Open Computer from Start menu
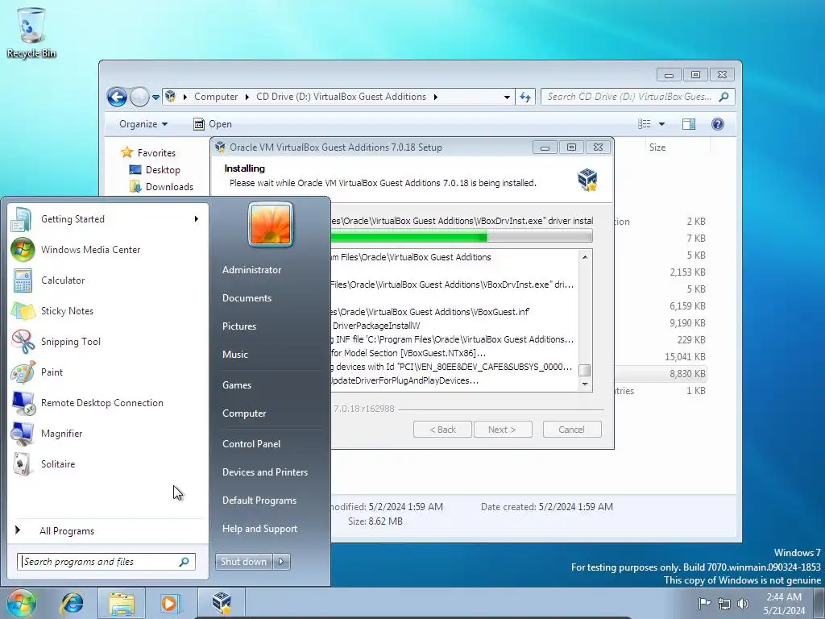This screenshot has width=825, height=619. pos(244,413)
